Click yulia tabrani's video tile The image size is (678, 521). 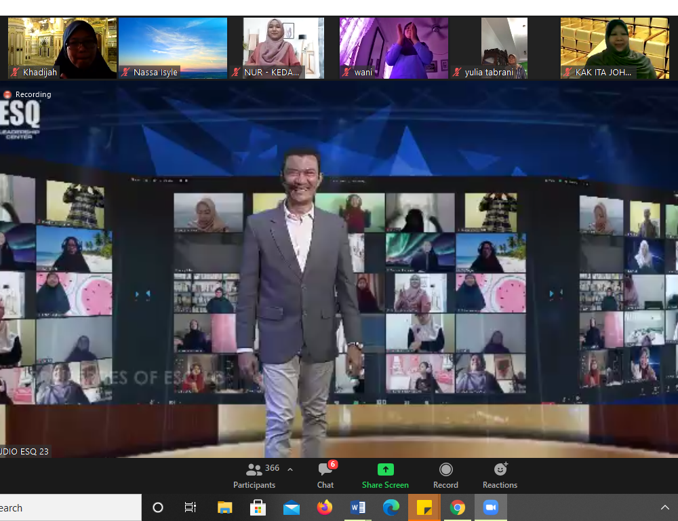(x=504, y=47)
